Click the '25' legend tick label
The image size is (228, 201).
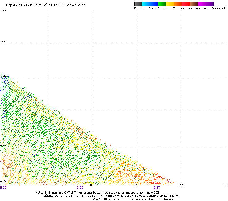[x=174, y=8]
